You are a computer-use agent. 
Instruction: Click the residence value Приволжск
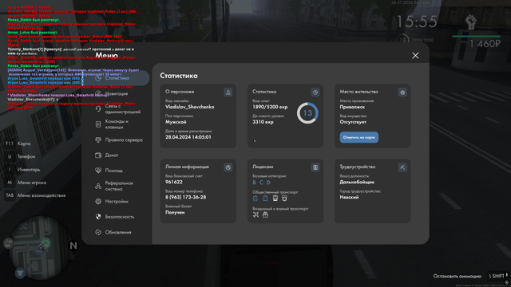[352, 107]
